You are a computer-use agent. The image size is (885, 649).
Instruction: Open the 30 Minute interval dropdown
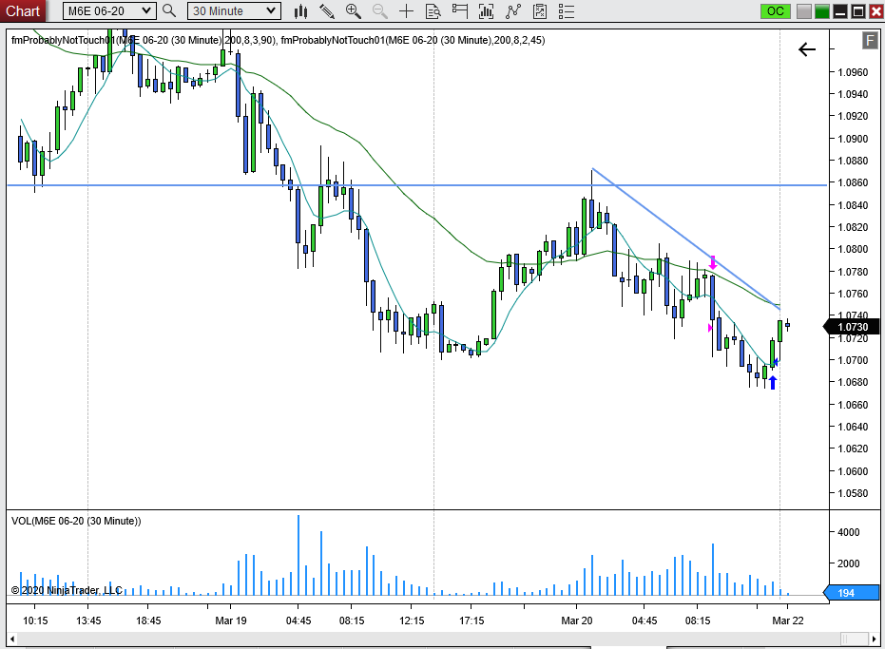click(x=234, y=10)
